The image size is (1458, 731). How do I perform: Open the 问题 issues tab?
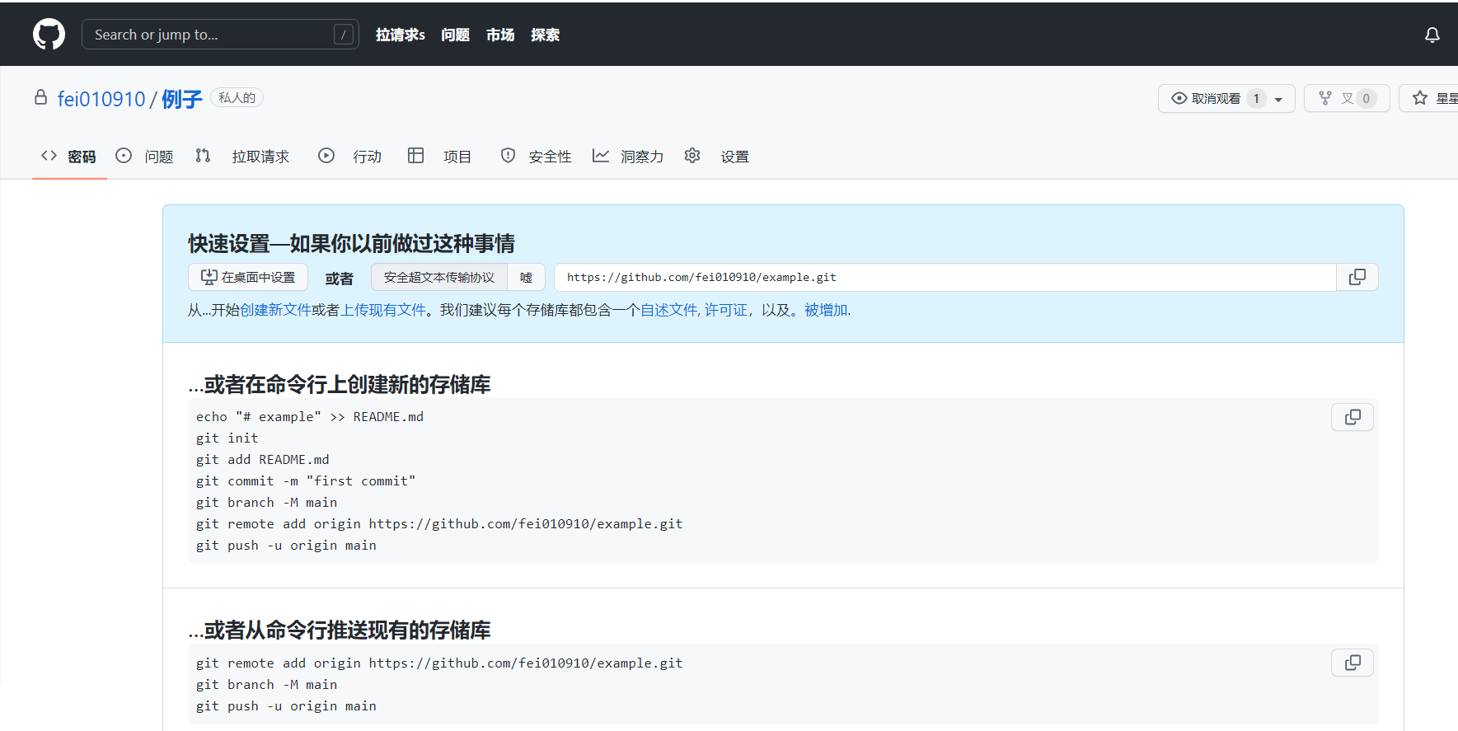(x=145, y=156)
